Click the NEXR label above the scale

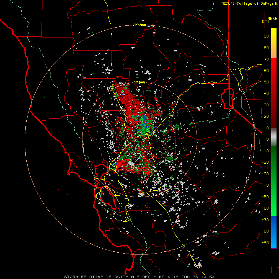(x=272, y=19)
